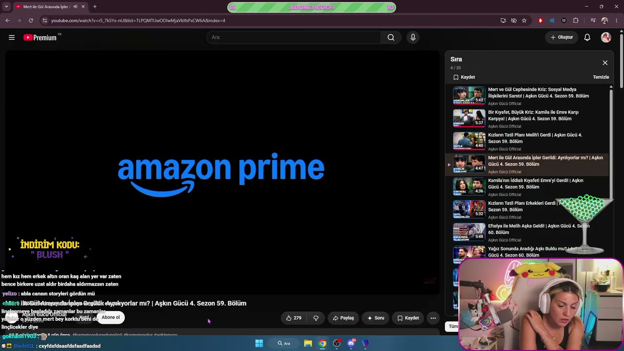Switch to Chrome in the taskbar
The image size is (624, 351).
[322, 343]
